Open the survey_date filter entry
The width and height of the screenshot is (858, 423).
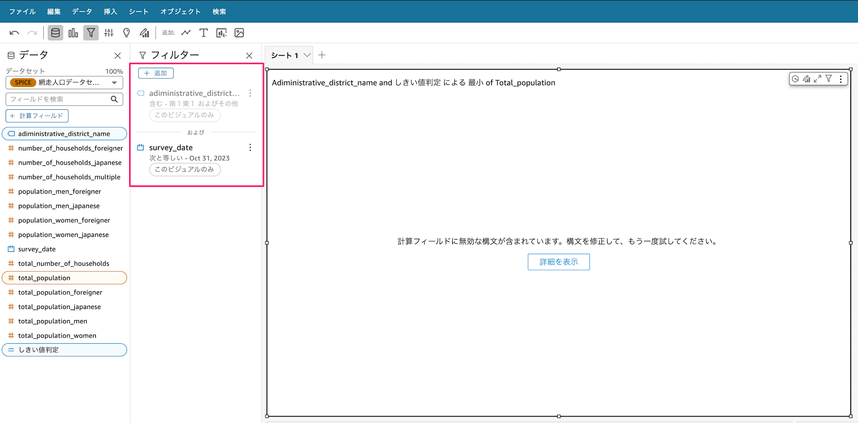171,147
